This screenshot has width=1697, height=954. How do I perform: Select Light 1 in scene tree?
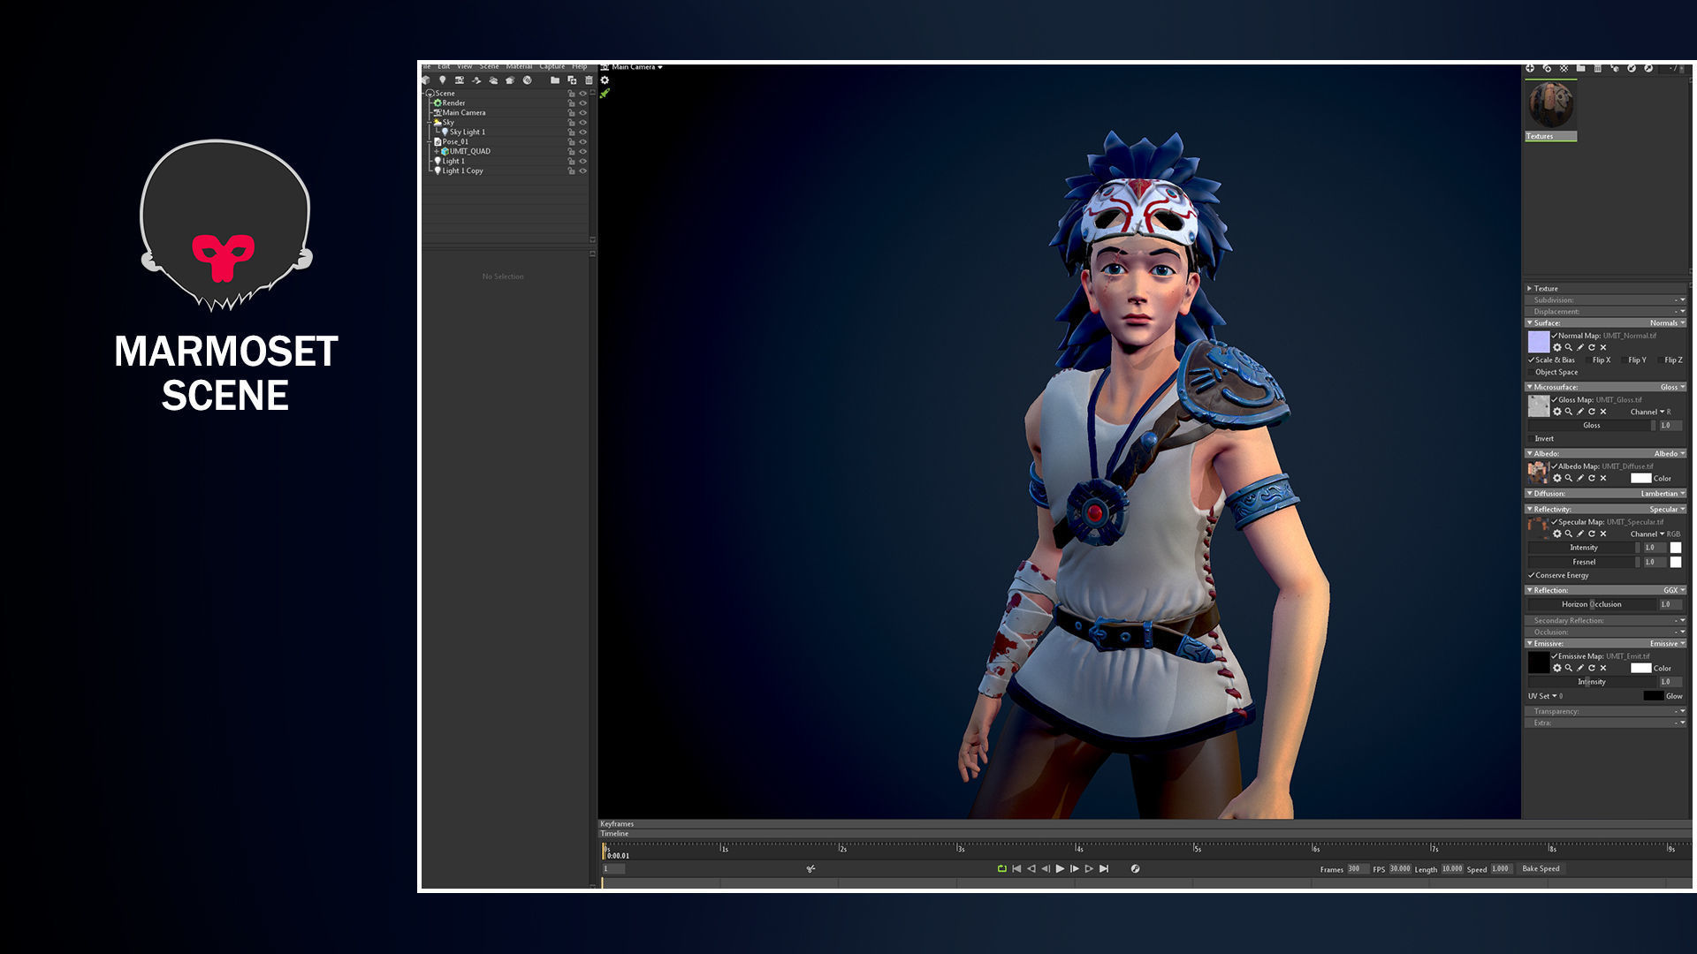click(x=453, y=162)
